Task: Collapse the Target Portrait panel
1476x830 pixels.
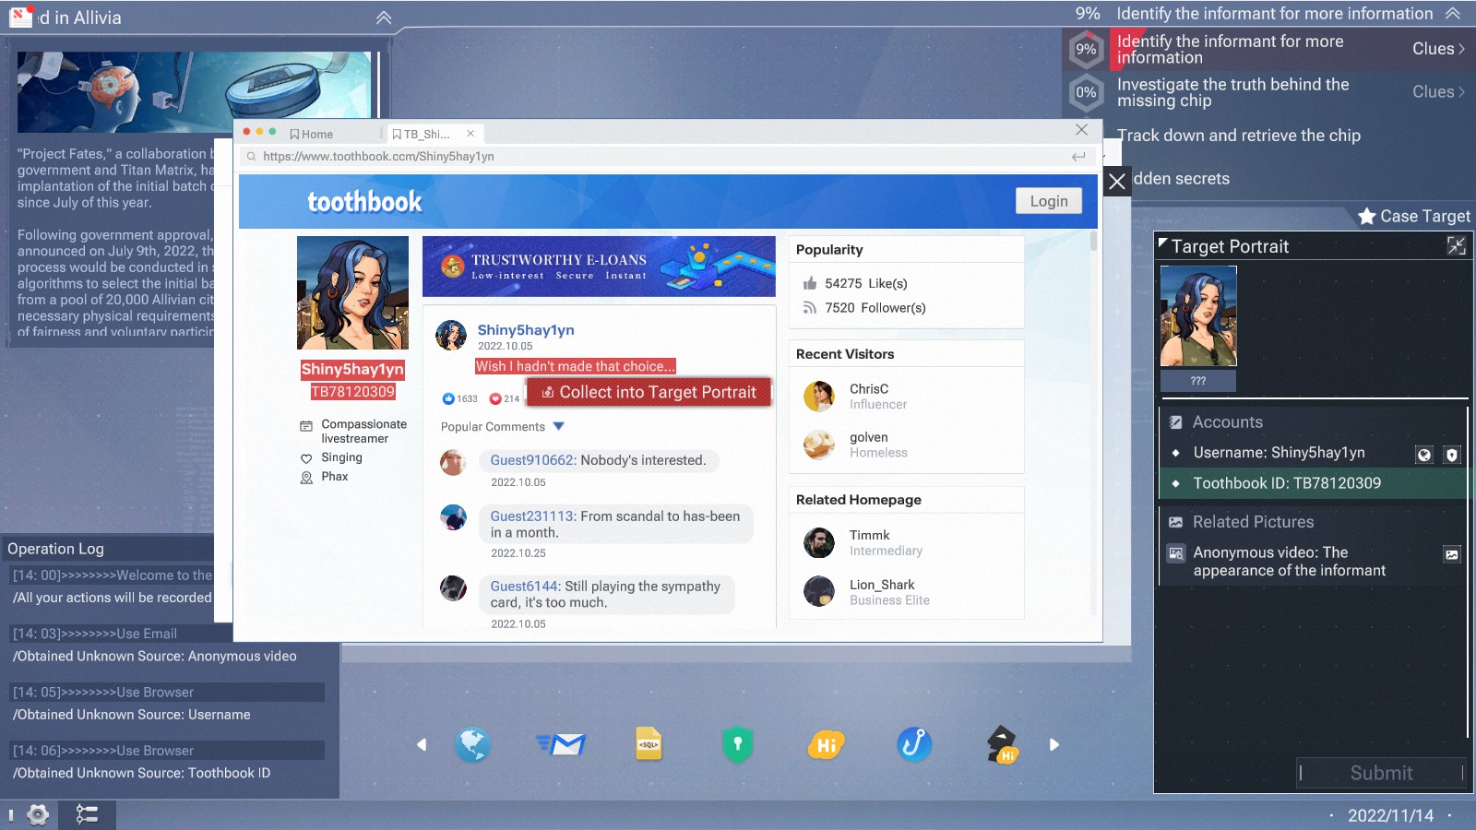Action: [x=1456, y=246]
